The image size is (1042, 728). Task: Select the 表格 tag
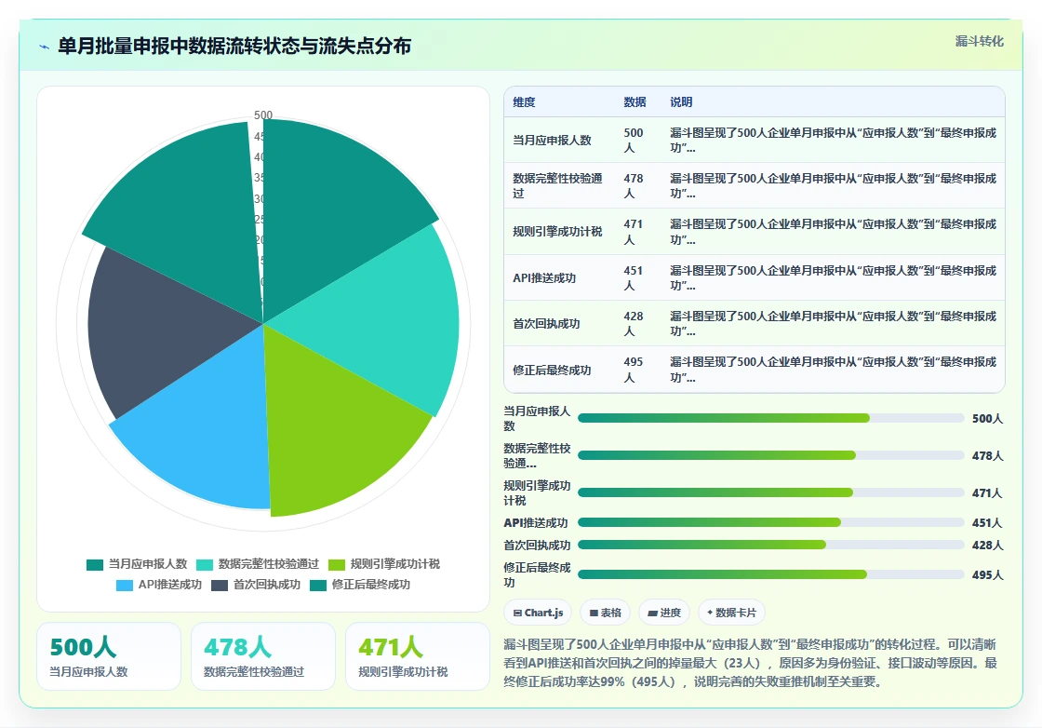(x=606, y=613)
